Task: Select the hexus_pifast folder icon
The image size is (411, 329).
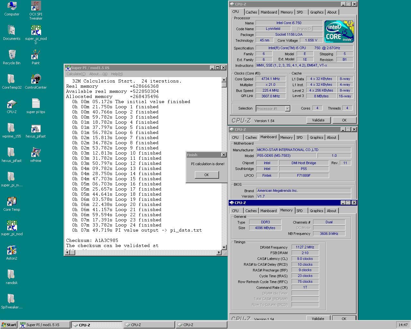Action: tap(12, 155)
